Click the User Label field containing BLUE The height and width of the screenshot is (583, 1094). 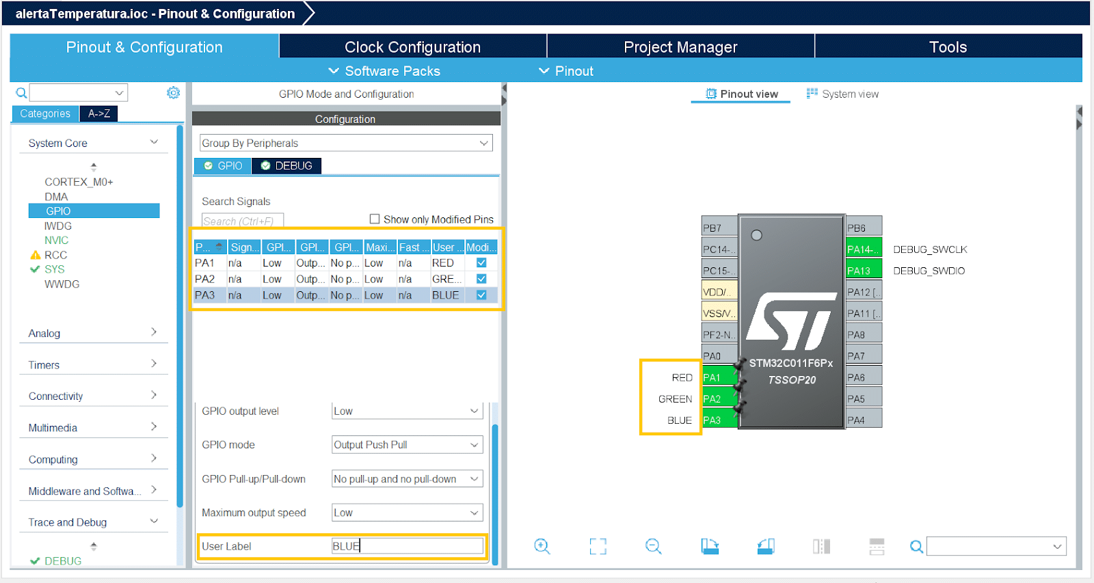pyautogui.click(x=407, y=546)
